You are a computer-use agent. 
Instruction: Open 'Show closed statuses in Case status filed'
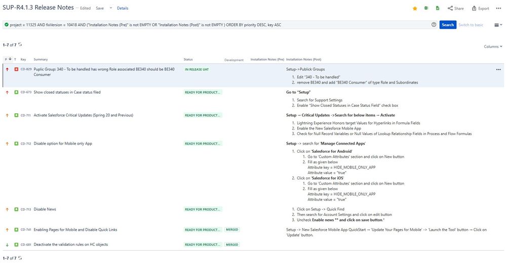tap(67, 92)
